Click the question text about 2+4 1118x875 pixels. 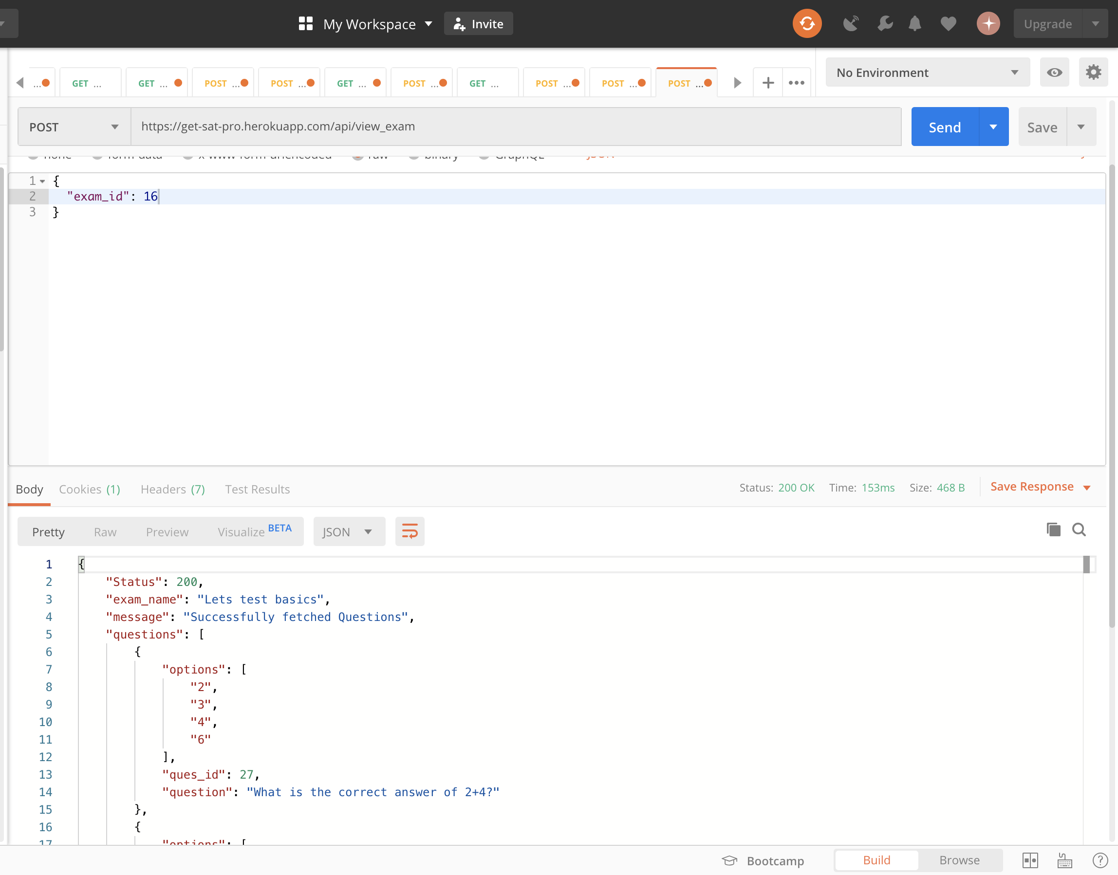click(373, 791)
